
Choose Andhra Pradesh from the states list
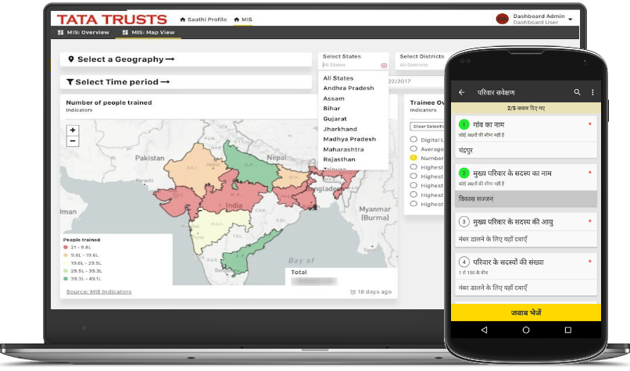349,88
